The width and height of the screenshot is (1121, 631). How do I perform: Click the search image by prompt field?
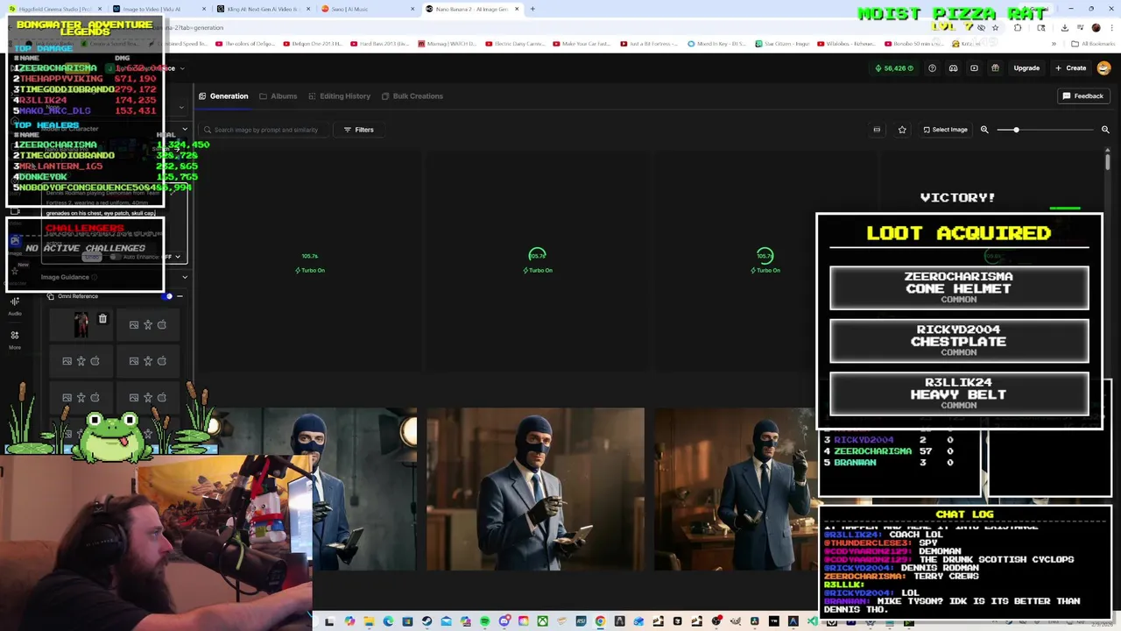[x=264, y=130]
